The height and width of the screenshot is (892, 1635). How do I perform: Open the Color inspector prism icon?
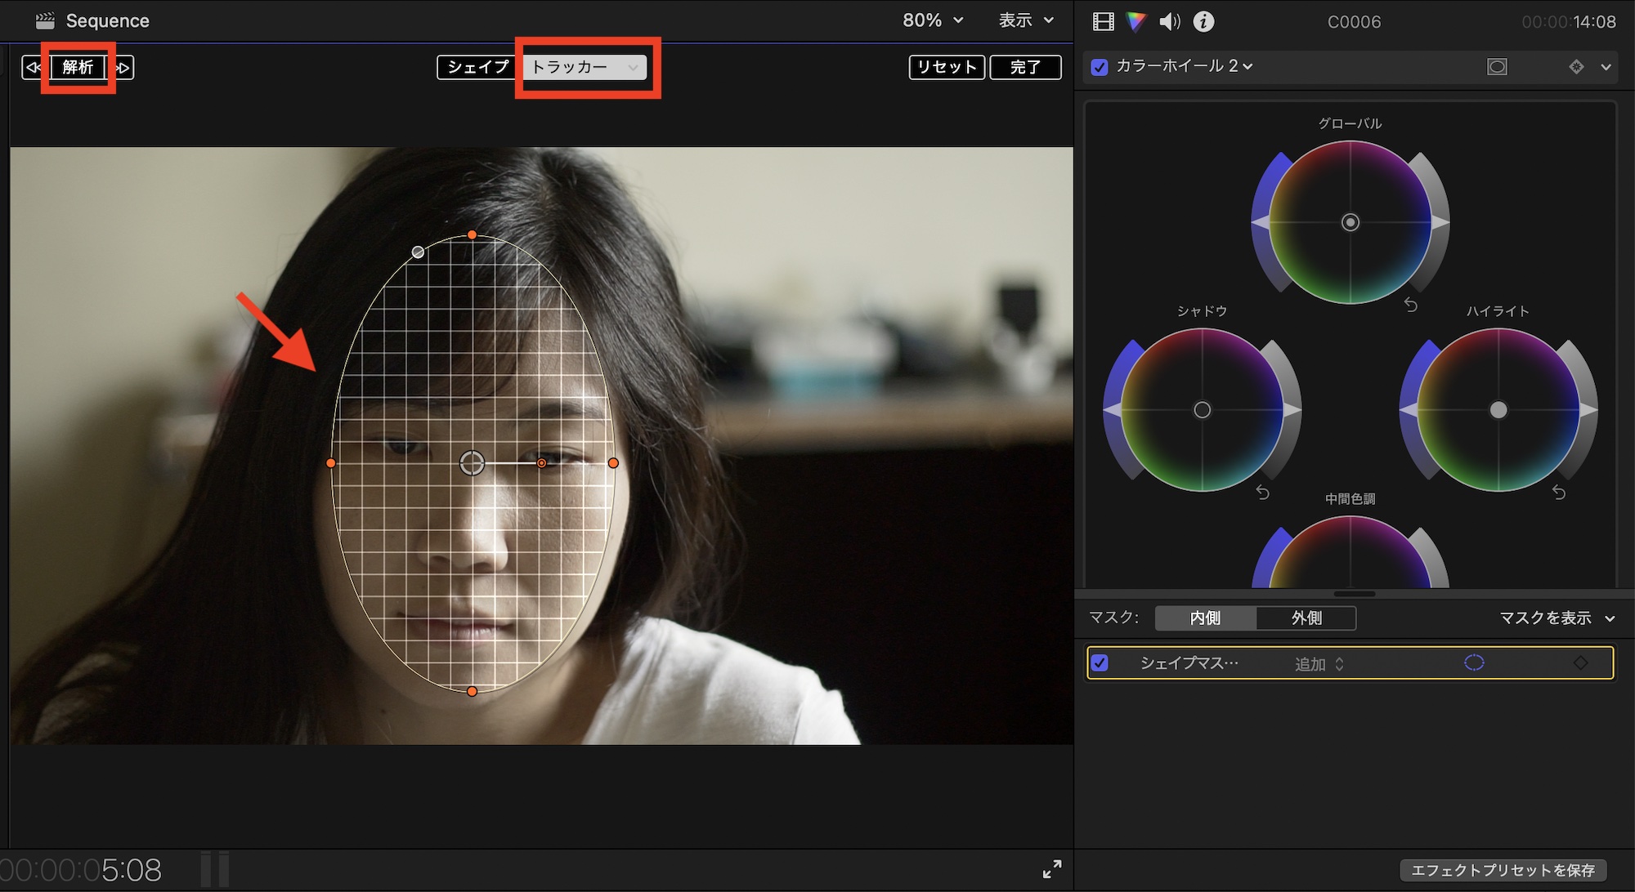(1136, 22)
